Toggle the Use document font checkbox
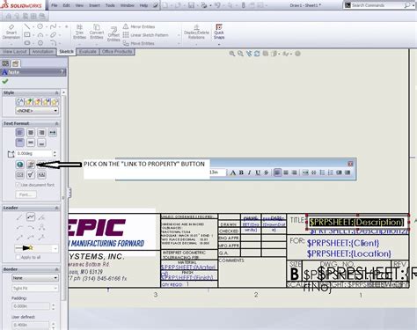Image resolution: width=417 pixels, height=330 pixels. [18, 185]
